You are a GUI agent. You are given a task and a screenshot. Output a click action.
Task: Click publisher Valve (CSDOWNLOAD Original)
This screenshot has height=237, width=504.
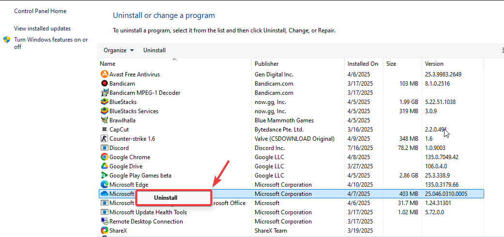pos(295,139)
